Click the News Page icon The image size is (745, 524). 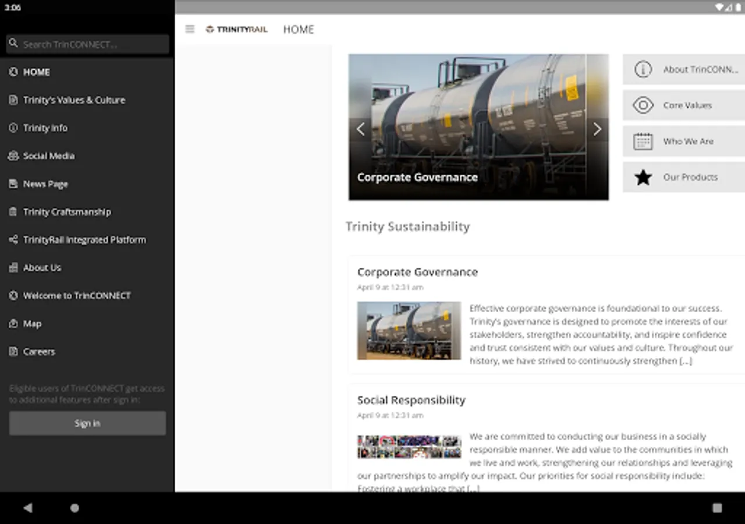pyautogui.click(x=13, y=184)
